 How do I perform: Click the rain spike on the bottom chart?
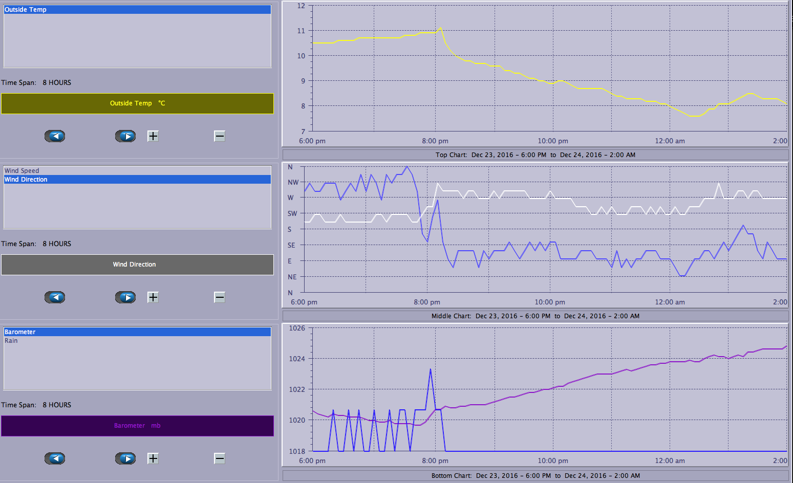[x=431, y=369]
